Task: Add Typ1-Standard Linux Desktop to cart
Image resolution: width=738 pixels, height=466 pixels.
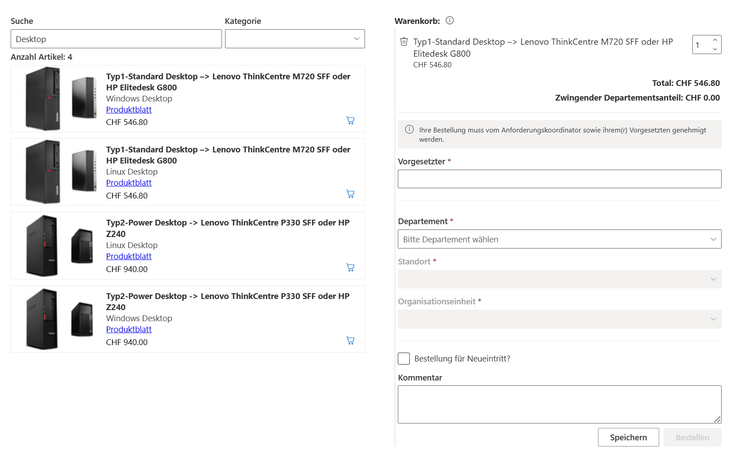Action: tap(350, 194)
